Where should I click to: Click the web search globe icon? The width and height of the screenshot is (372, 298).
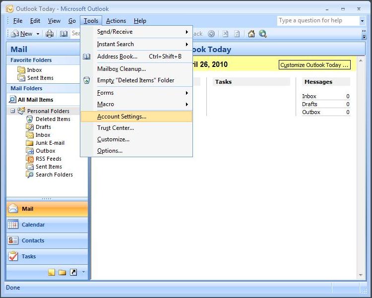pos(262,34)
